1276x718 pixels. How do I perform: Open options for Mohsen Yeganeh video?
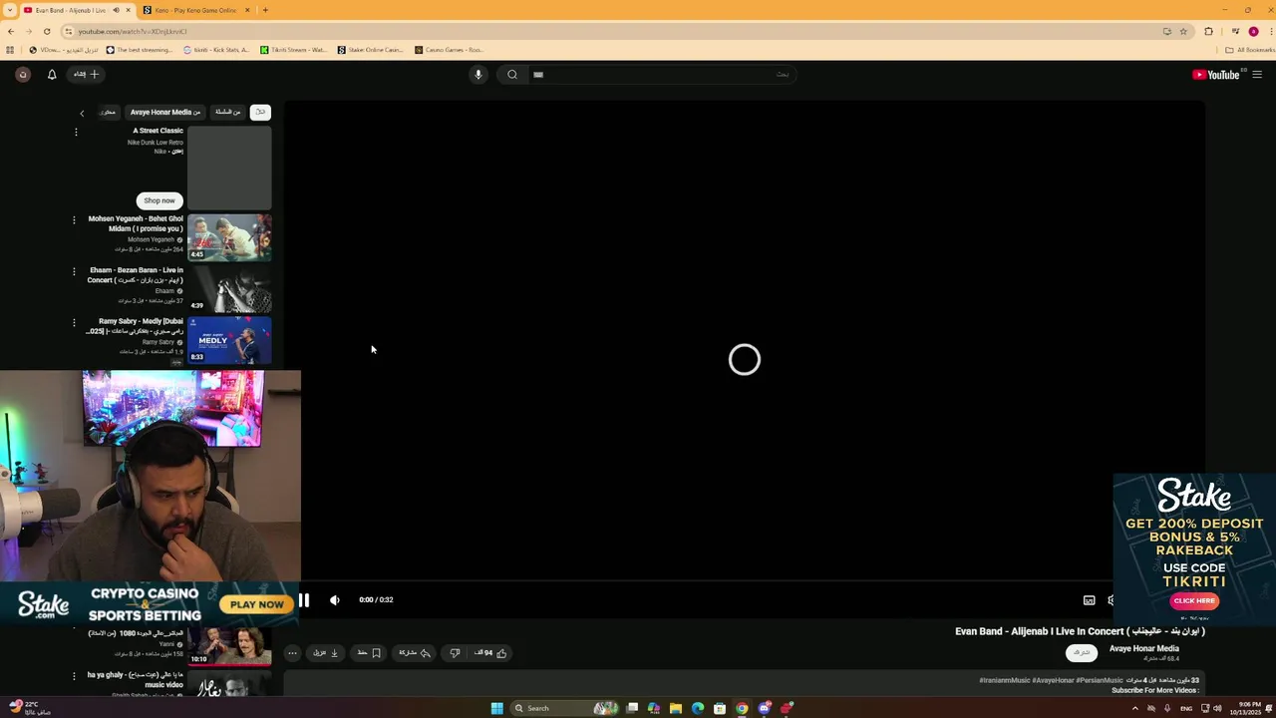[x=74, y=219]
